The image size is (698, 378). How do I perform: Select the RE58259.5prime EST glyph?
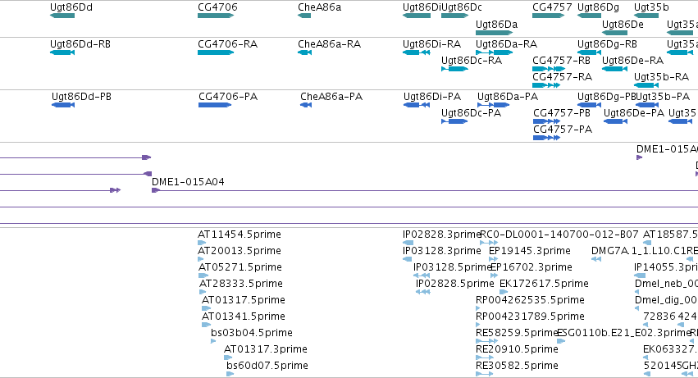pos(486,341)
